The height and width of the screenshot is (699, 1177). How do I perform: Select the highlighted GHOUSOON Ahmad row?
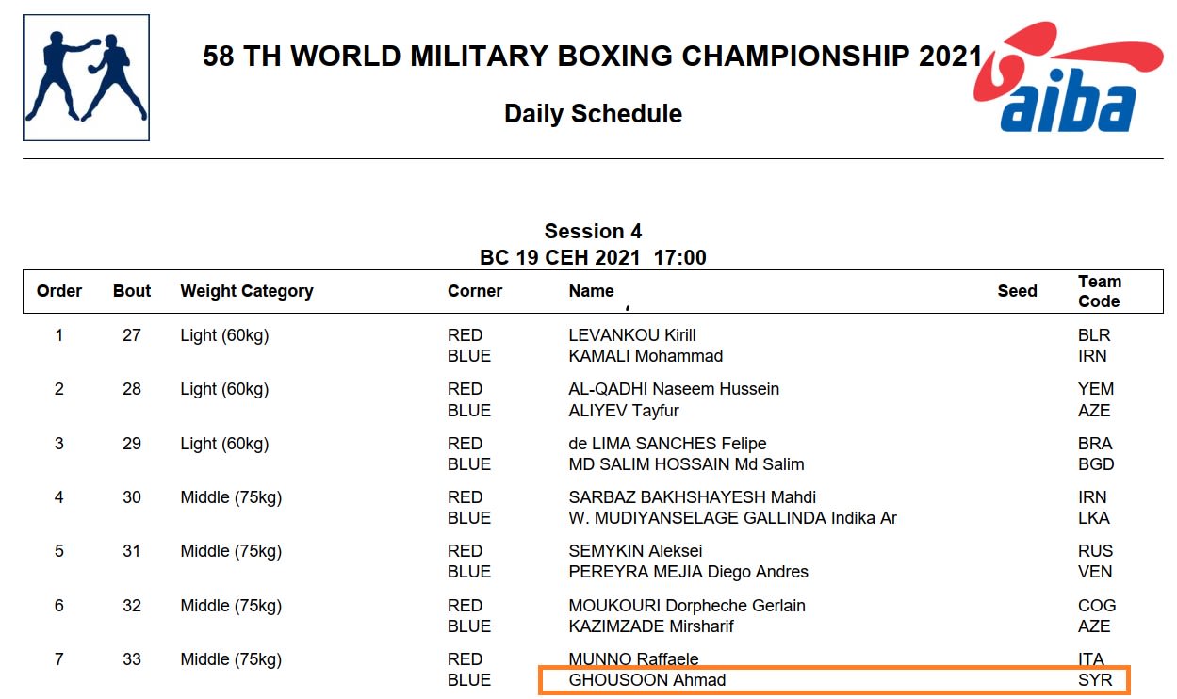pos(833,680)
